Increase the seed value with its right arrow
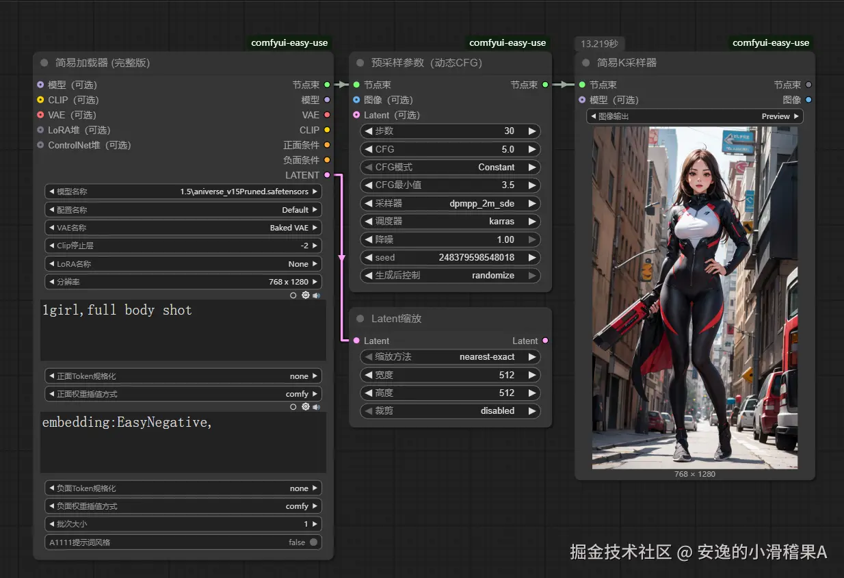 point(531,258)
